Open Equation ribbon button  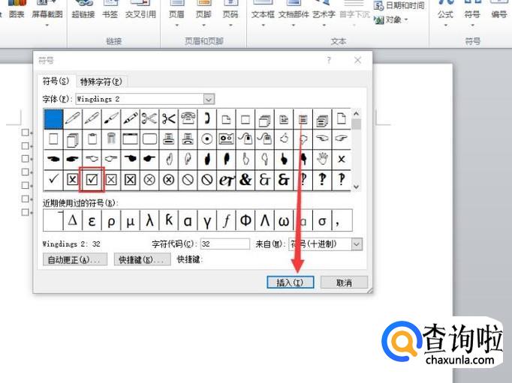click(x=445, y=13)
